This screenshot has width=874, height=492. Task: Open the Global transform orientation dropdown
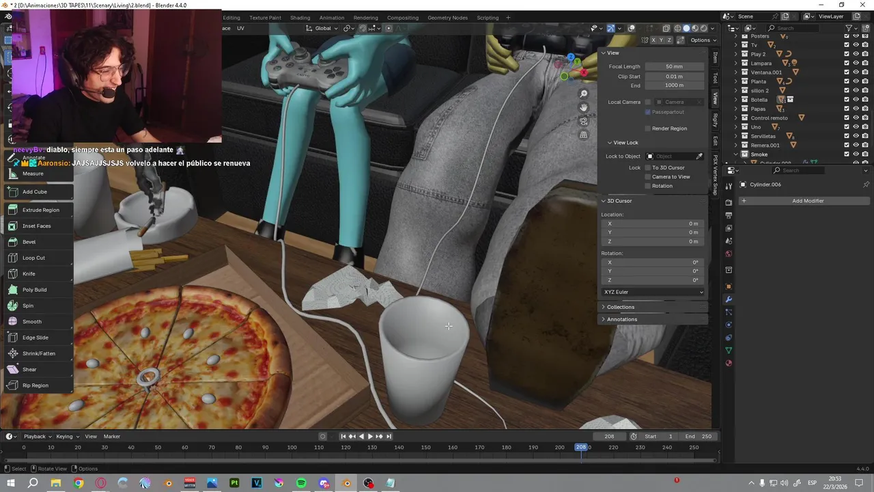[322, 28]
